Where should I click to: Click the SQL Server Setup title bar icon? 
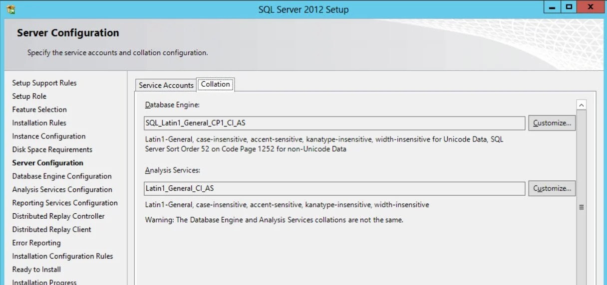(x=10, y=9)
